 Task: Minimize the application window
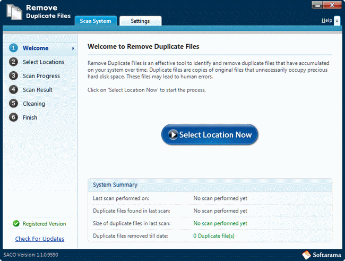pos(317,5)
